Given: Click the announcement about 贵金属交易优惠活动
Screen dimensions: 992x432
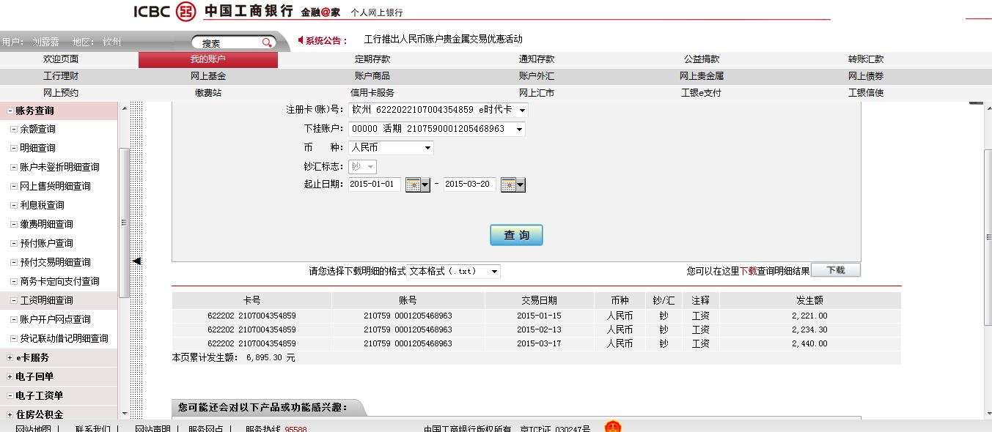Looking at the screenshot, I should click(443, 40).
